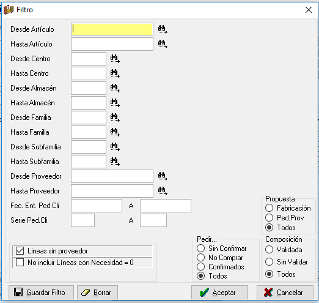Viewport: 319px width, 303px height.
Task: Click search icon beside Hasta Subfamilia
Action: [x=115, y=162]
